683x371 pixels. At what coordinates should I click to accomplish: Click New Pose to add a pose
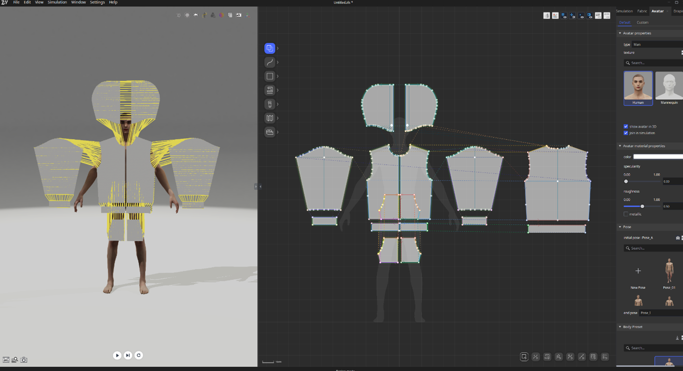pos(638,274)
